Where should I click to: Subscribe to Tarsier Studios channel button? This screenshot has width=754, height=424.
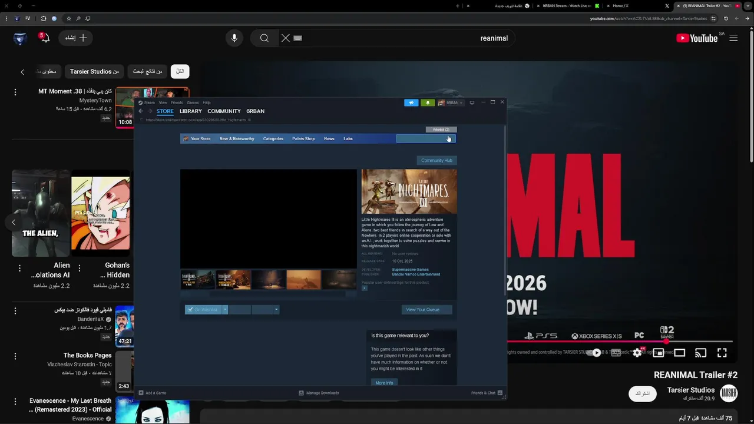pos(643,393)
